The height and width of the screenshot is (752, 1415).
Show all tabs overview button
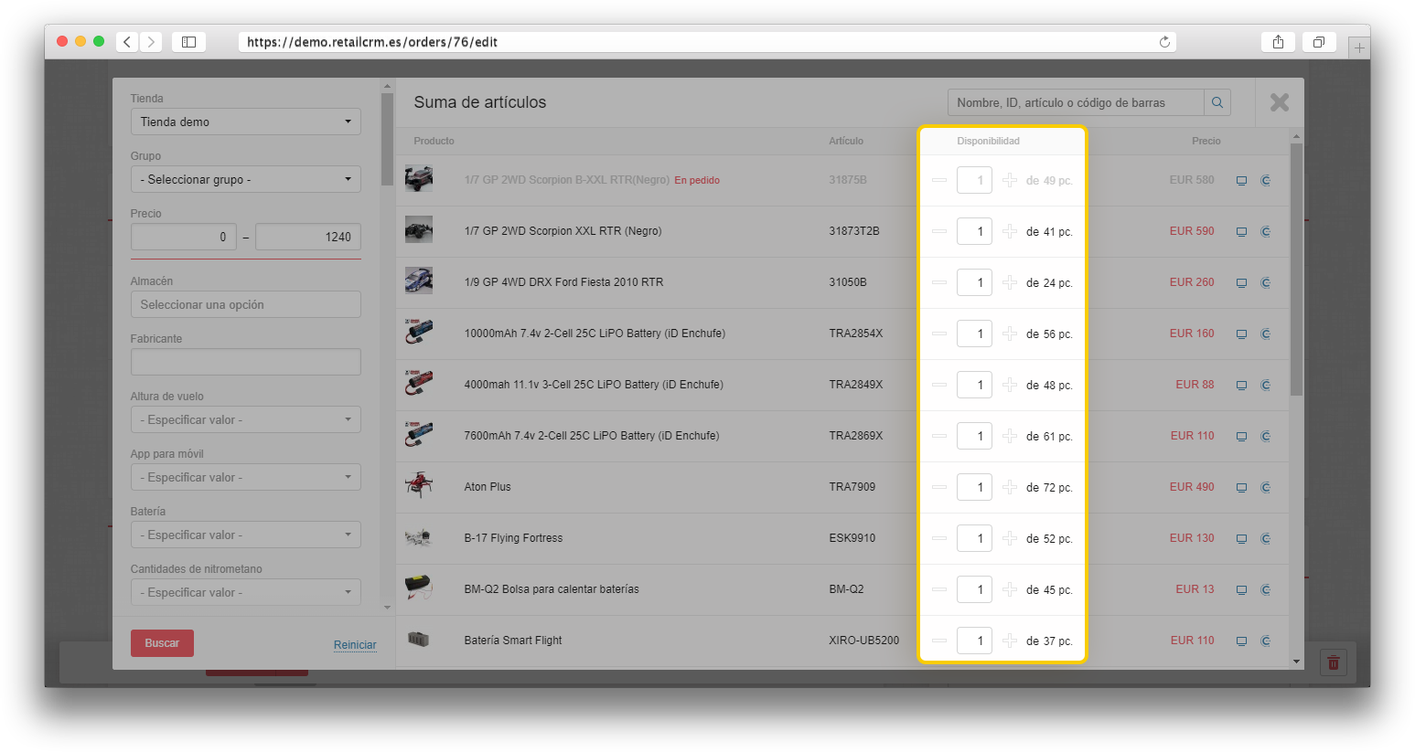[x=1319, y=42]
